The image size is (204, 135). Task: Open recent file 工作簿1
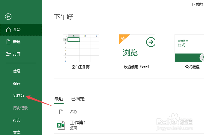pyautogui.click(x=129, y=125)
